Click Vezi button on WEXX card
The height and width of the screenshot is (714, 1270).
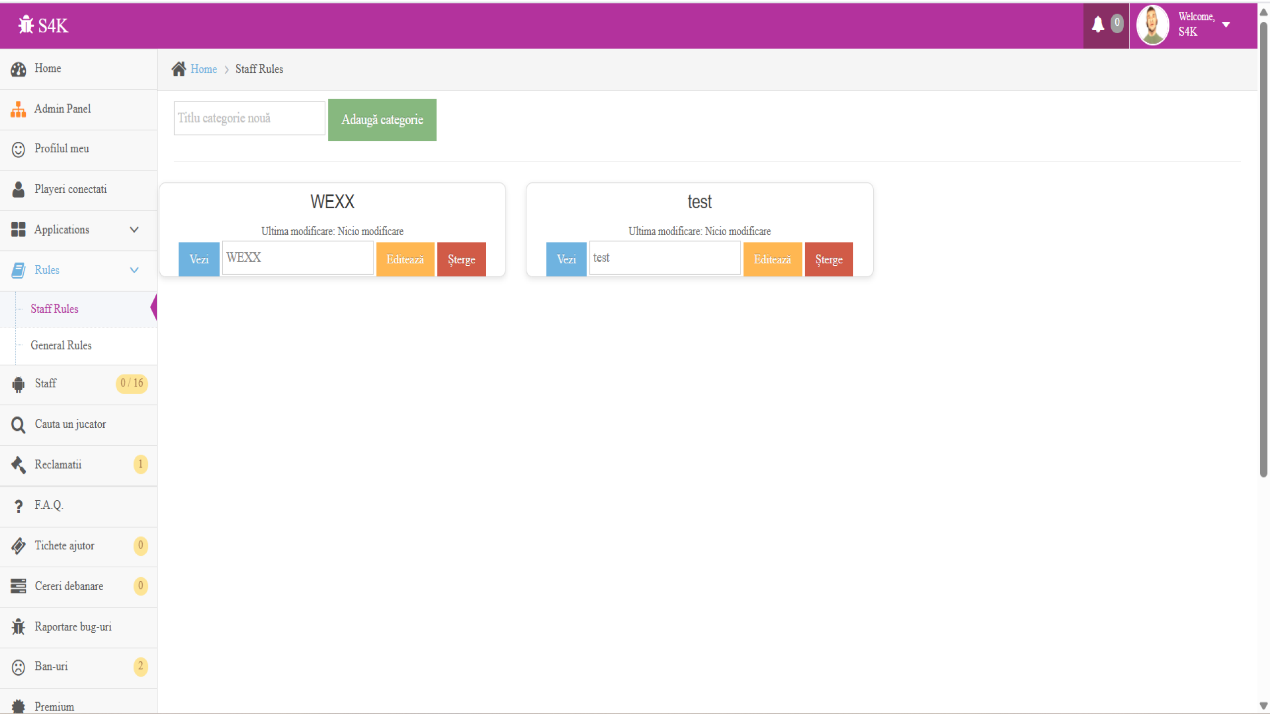point(199,259)
